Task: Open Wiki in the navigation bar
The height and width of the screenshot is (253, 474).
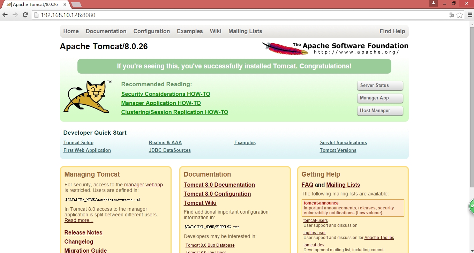Action: pos(216,31)
